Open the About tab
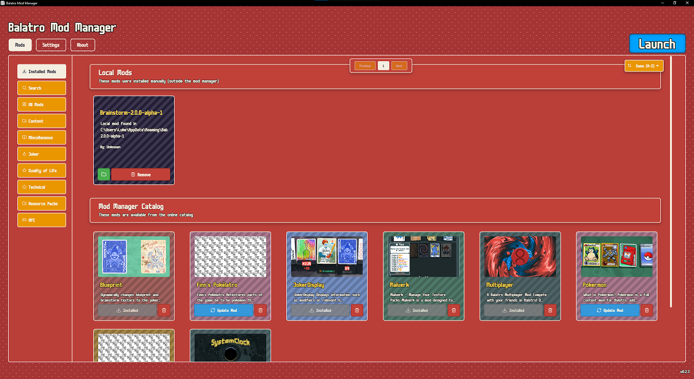 click(82, 45)
